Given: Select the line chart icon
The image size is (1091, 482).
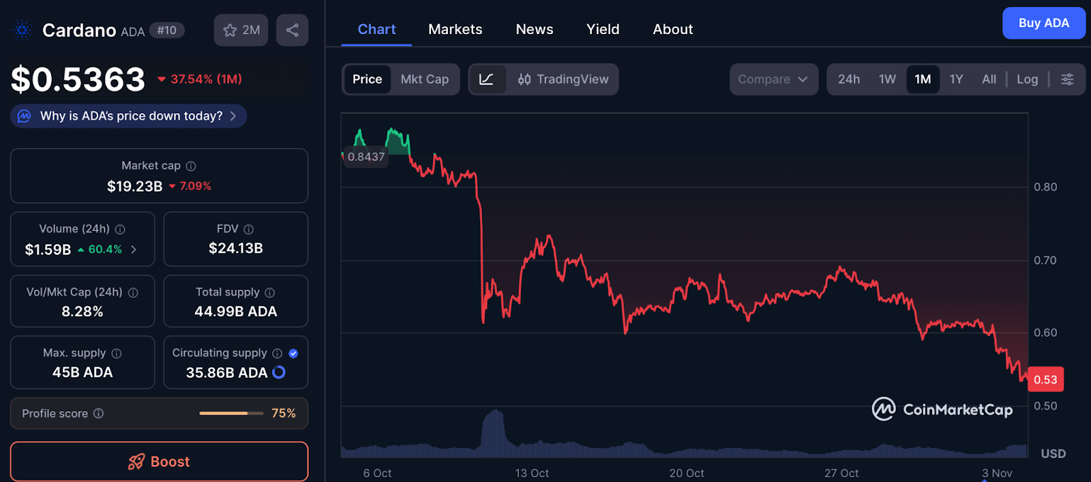Looking at the screenshot, I should point(486,79).
